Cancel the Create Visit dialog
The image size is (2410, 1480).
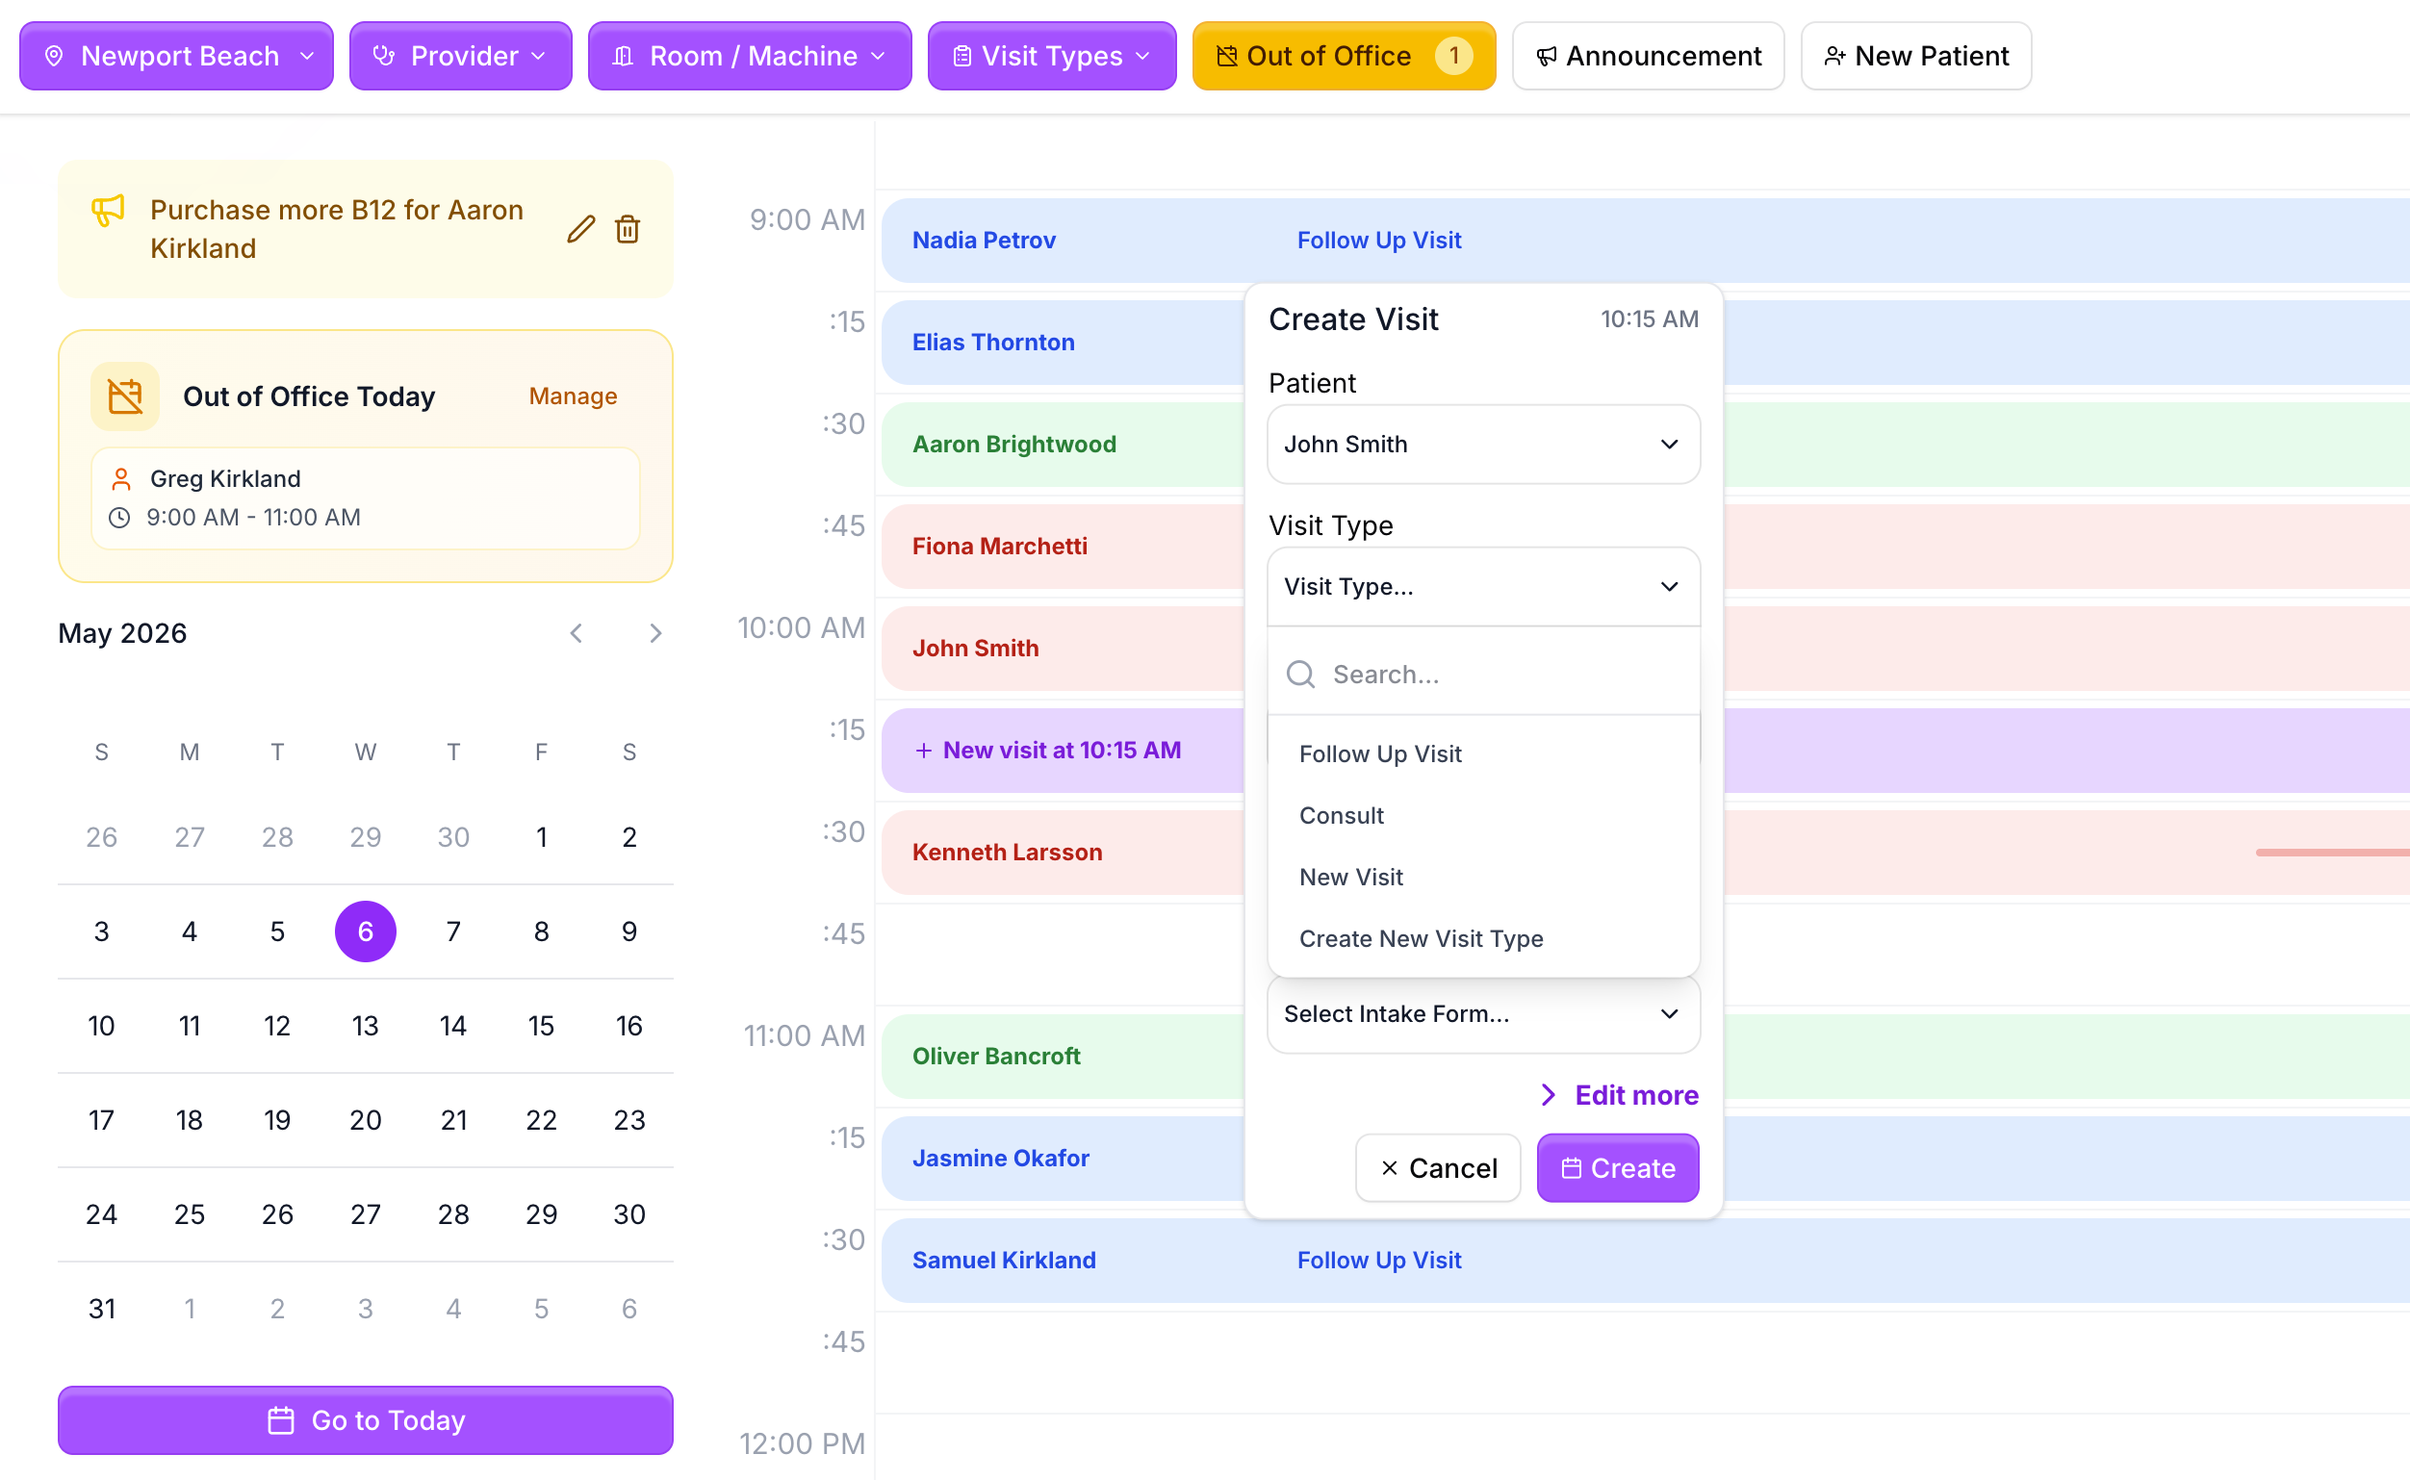click(x=1438, y=1168)
